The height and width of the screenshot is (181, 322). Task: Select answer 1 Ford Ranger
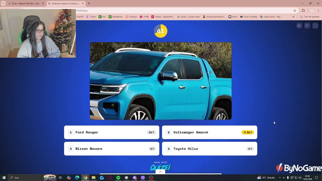(x=112, y=132)
